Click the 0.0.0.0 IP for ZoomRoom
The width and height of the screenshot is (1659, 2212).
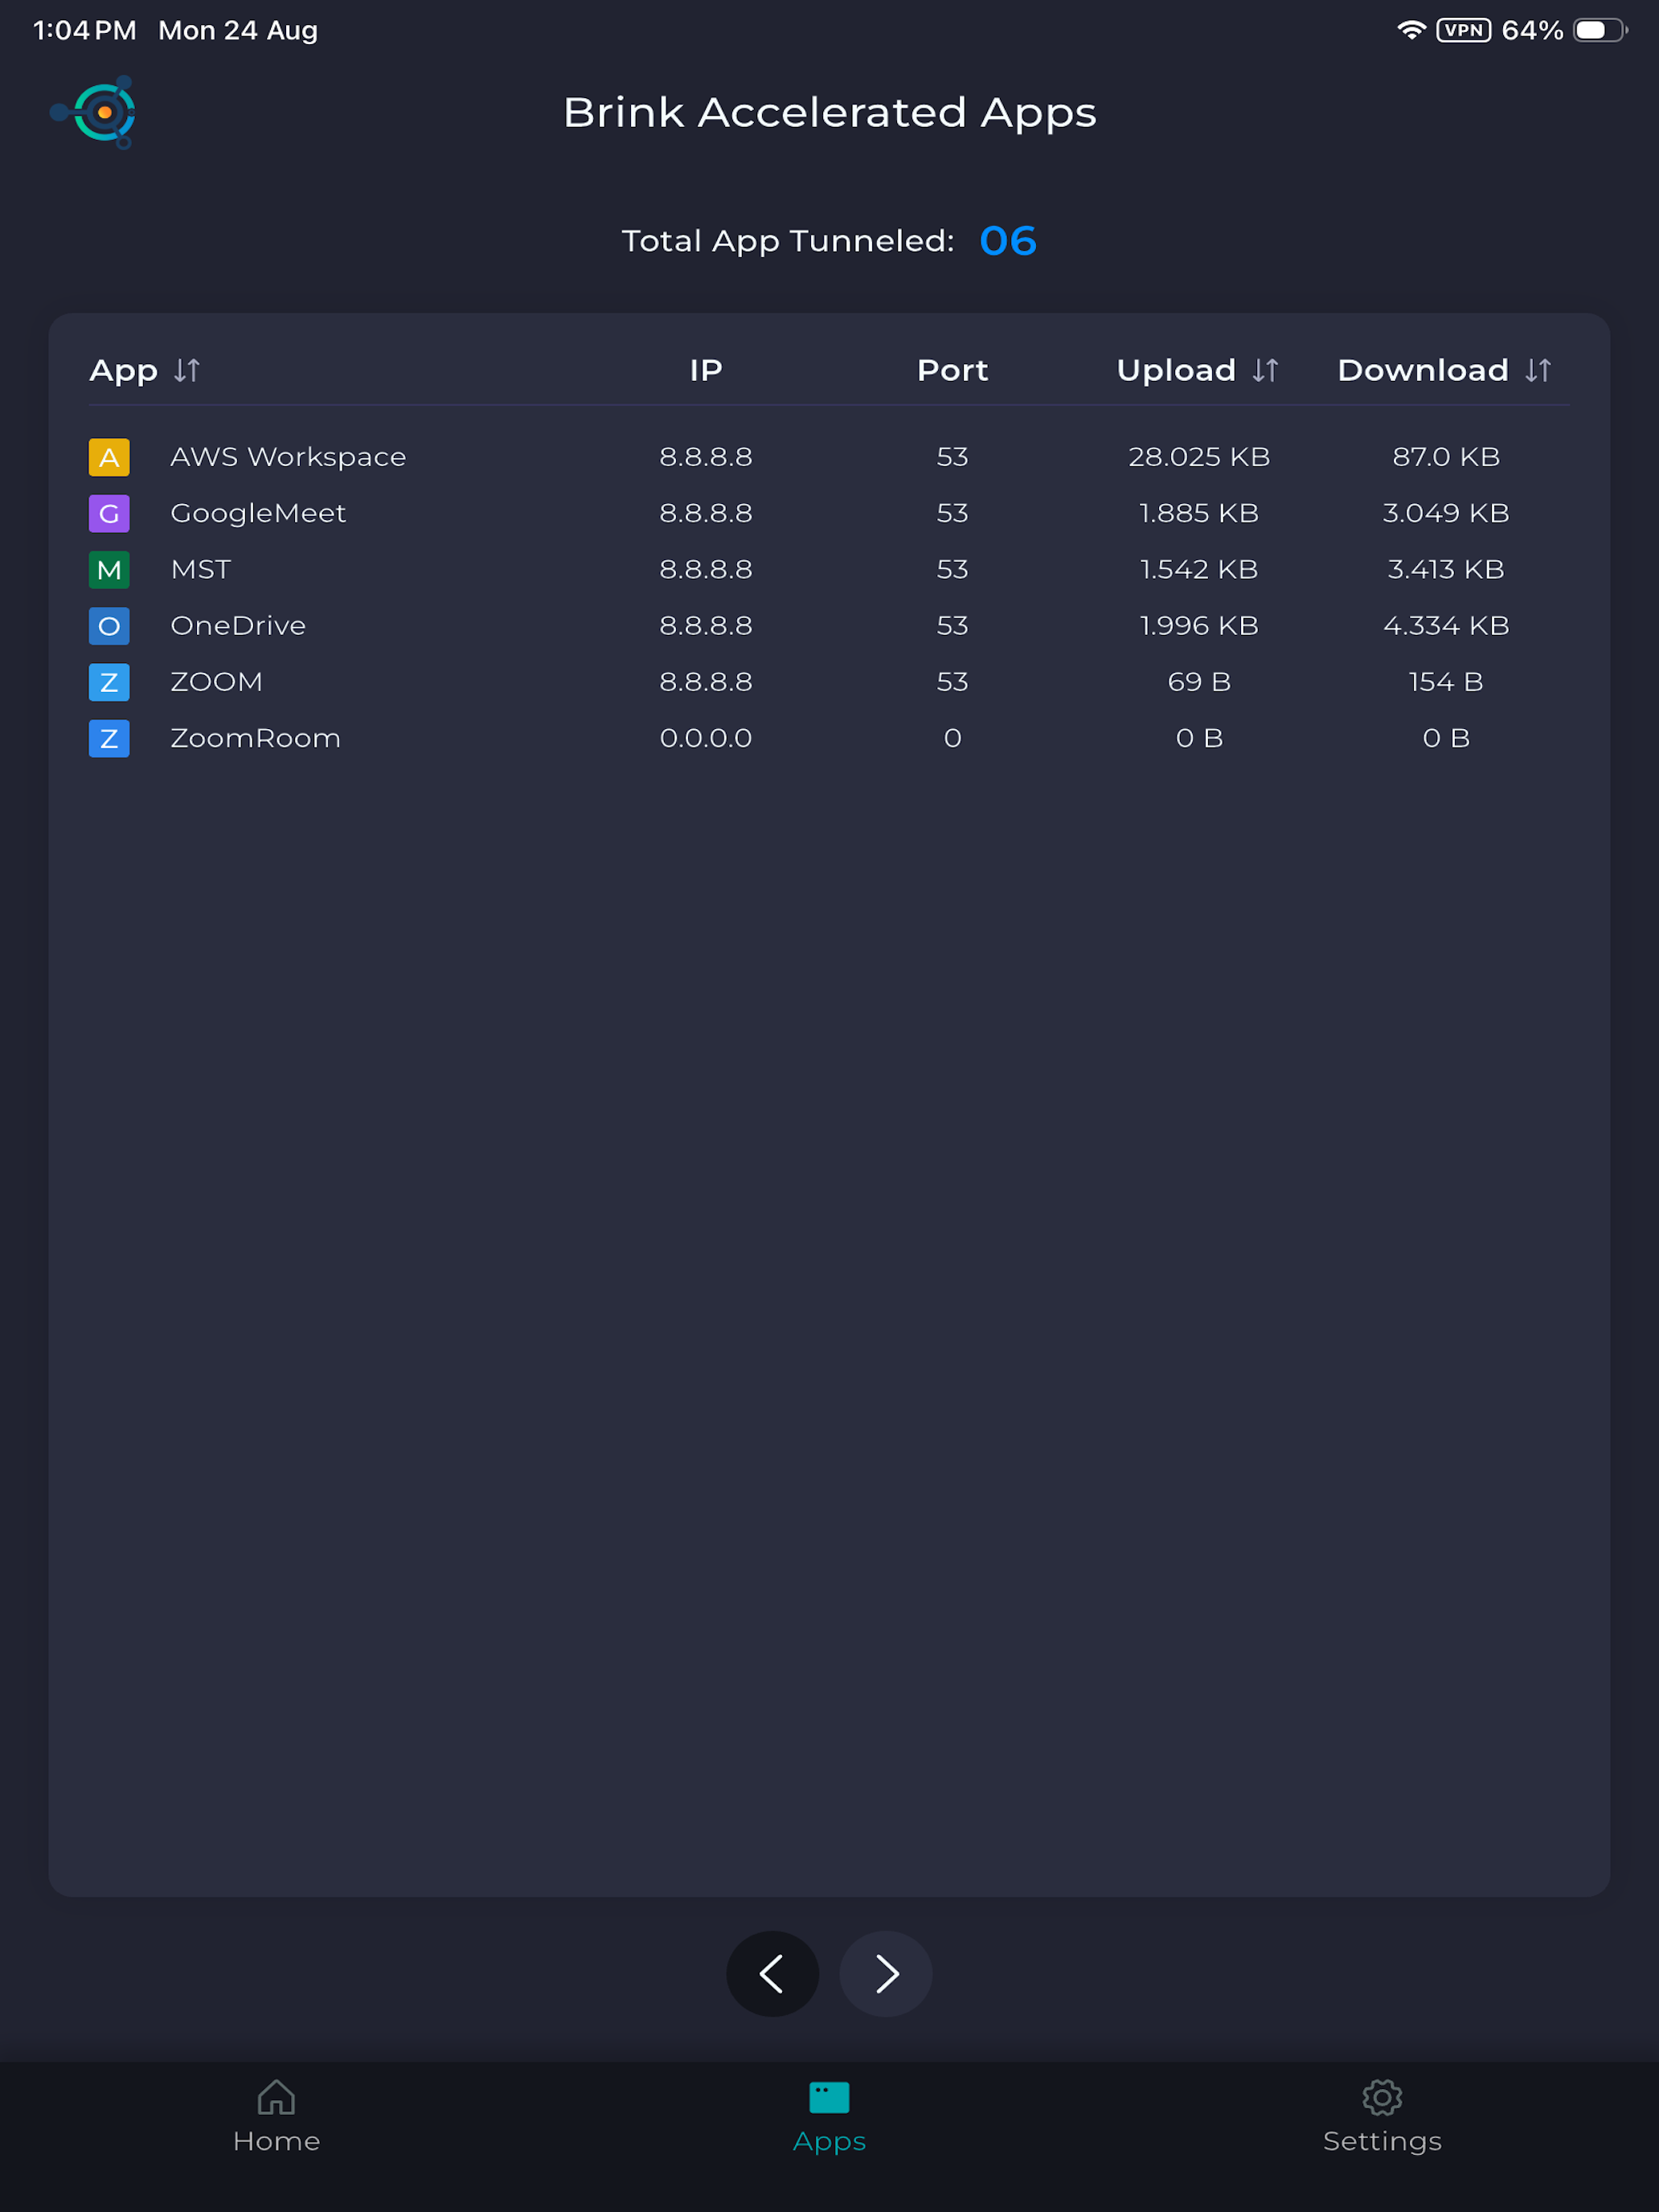click(706, 738)
